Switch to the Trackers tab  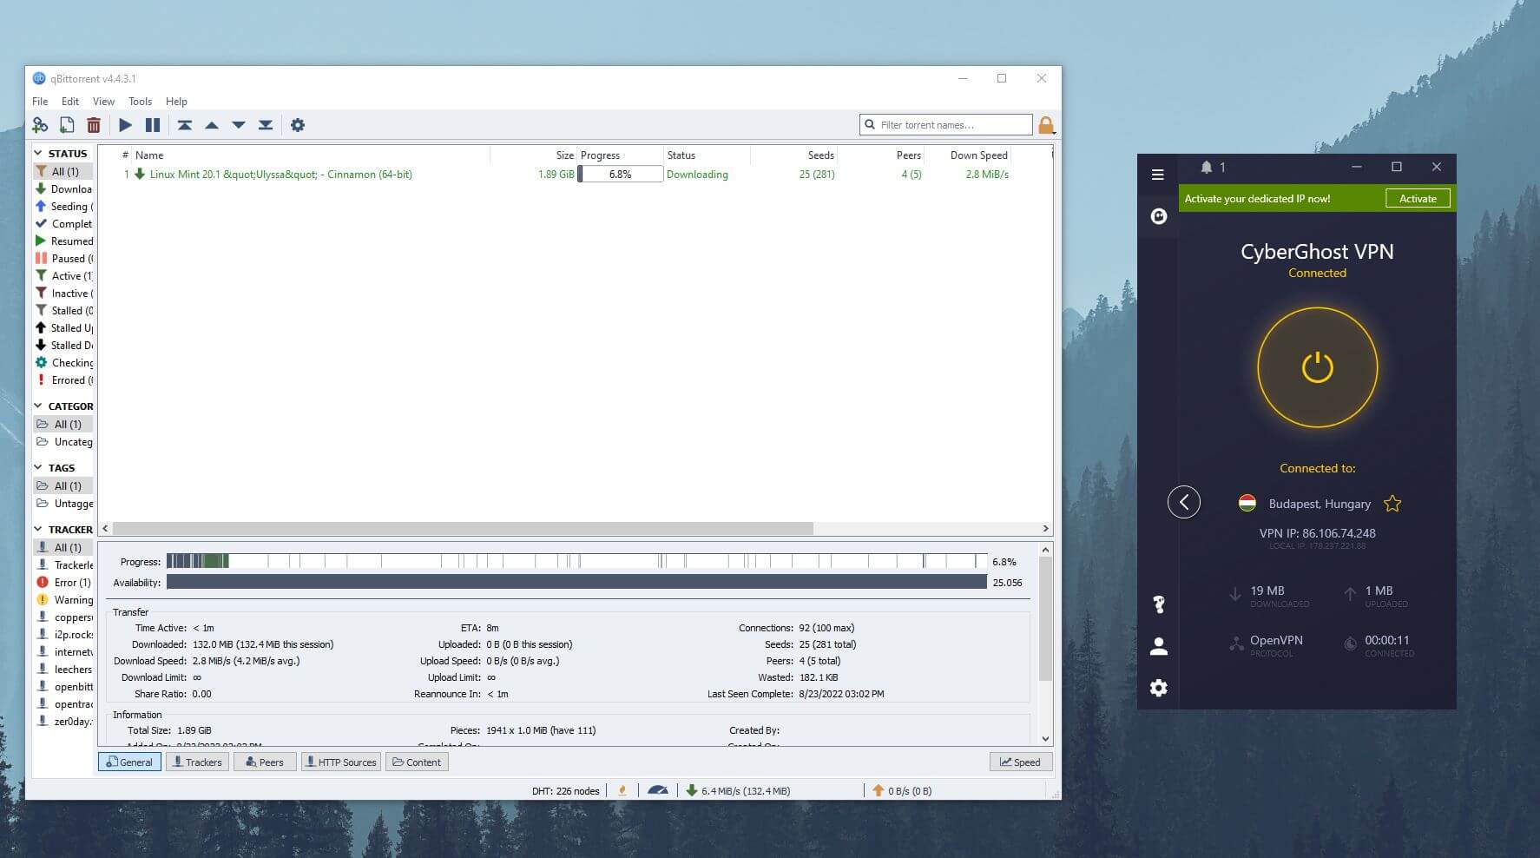click(x=197, y=762)
